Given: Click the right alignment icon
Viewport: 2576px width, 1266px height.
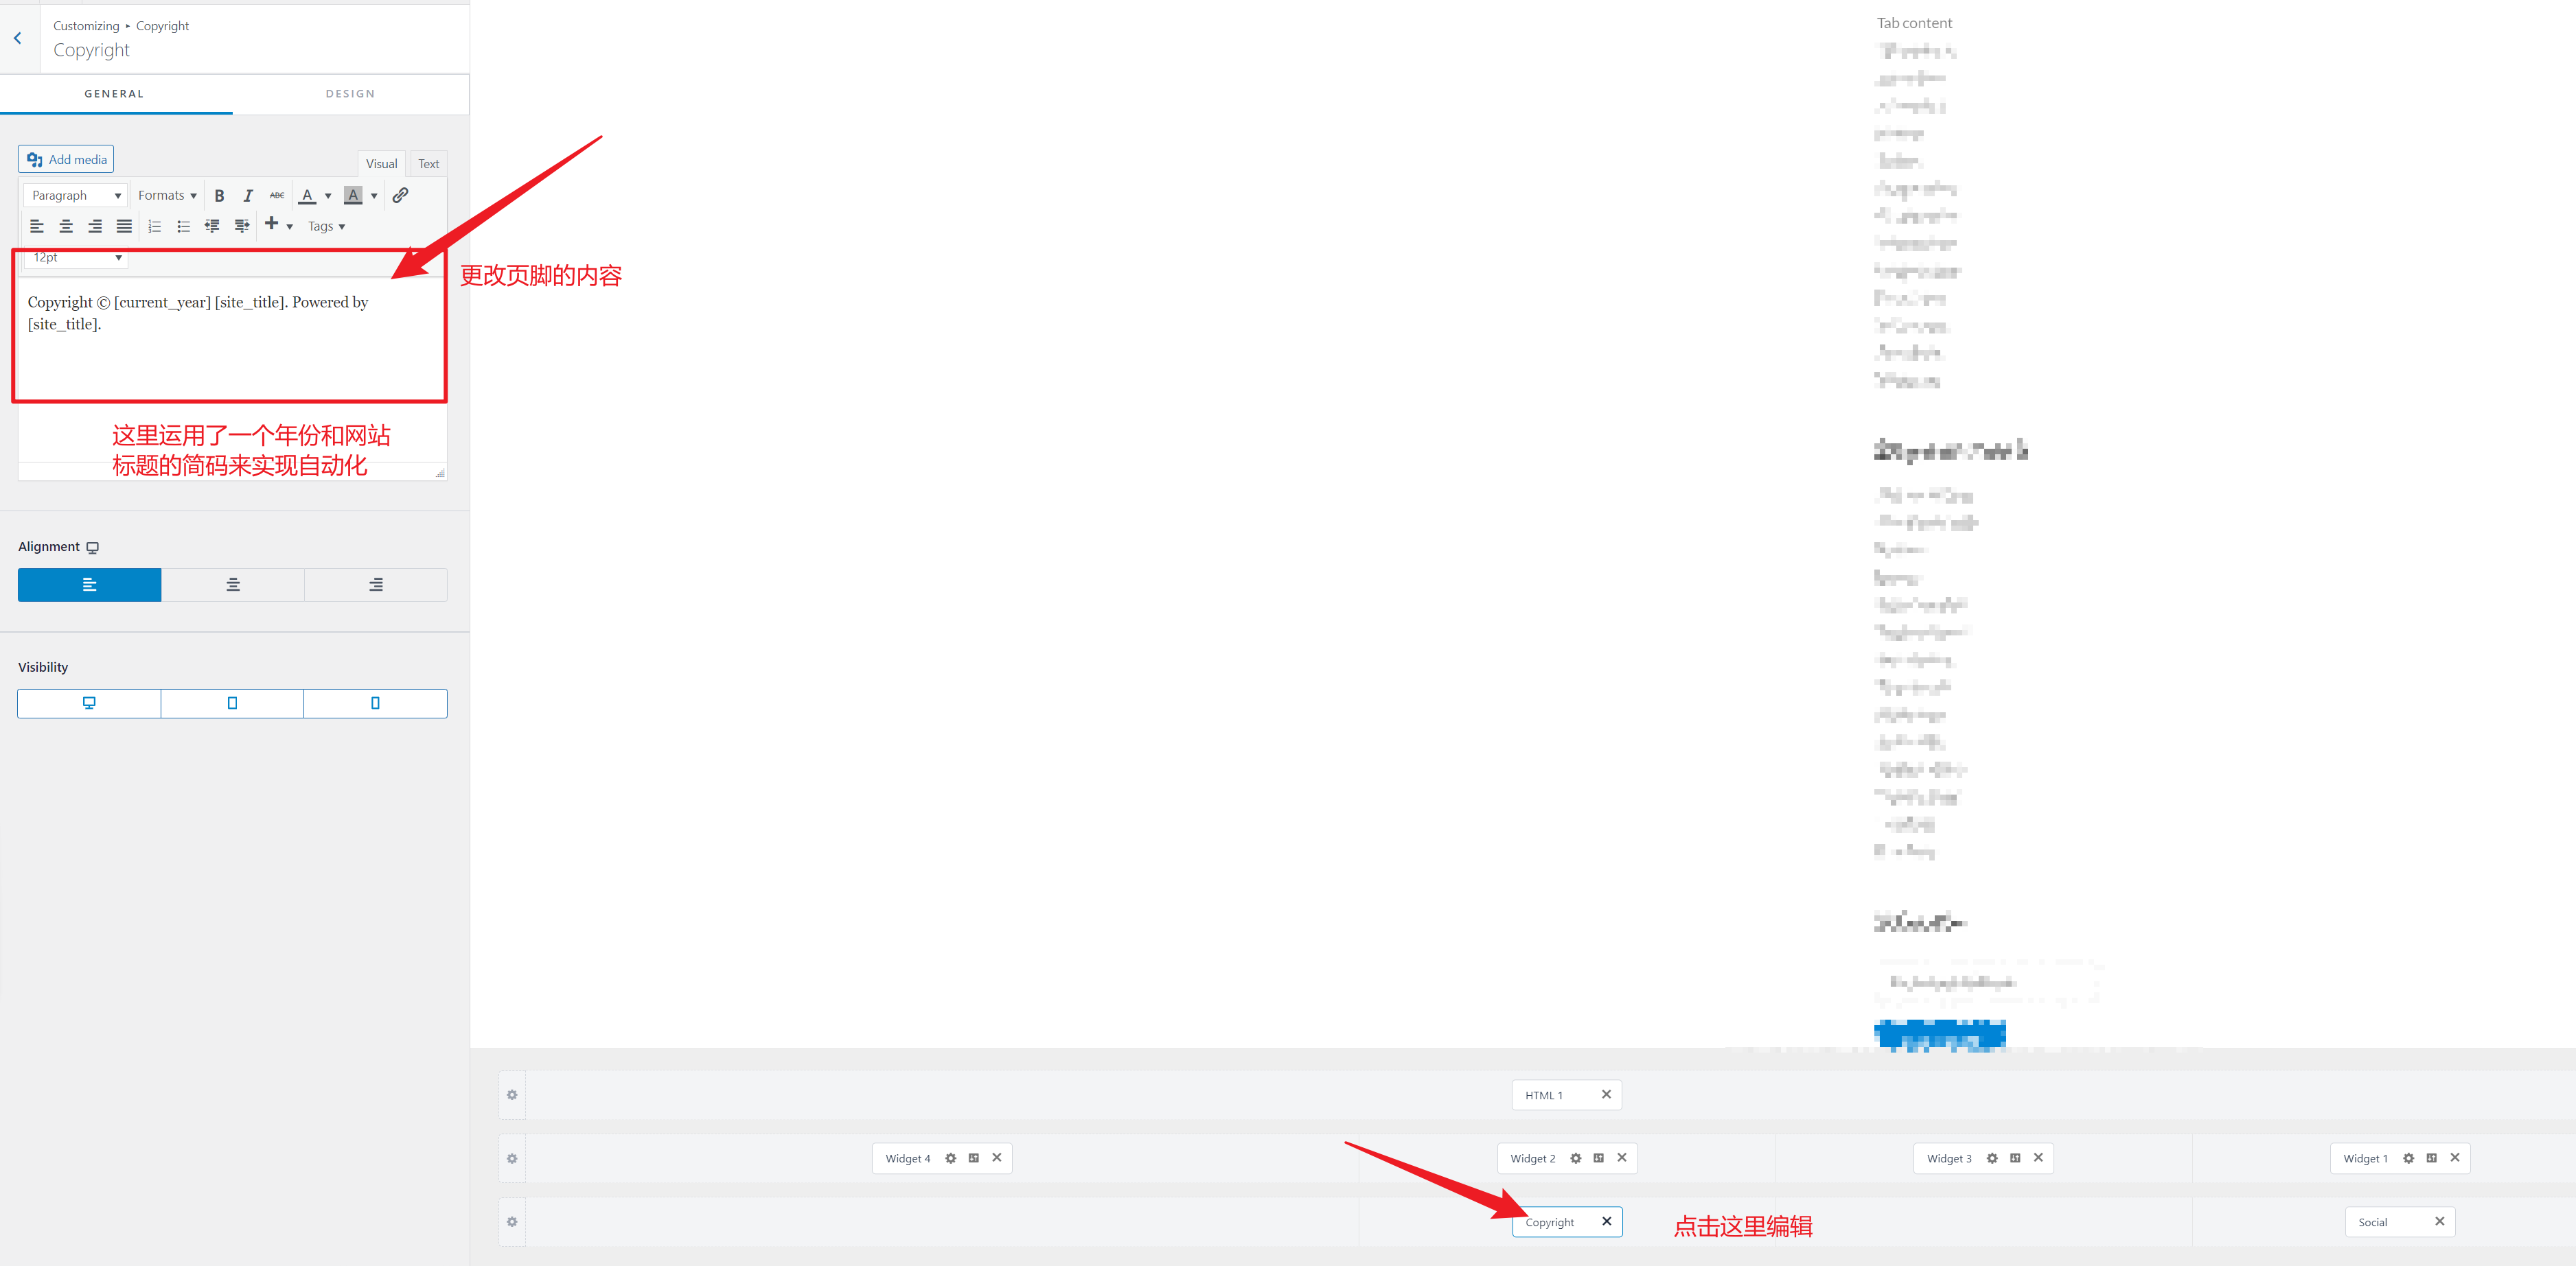Looking at the screenshot, I should click(375, 583).
